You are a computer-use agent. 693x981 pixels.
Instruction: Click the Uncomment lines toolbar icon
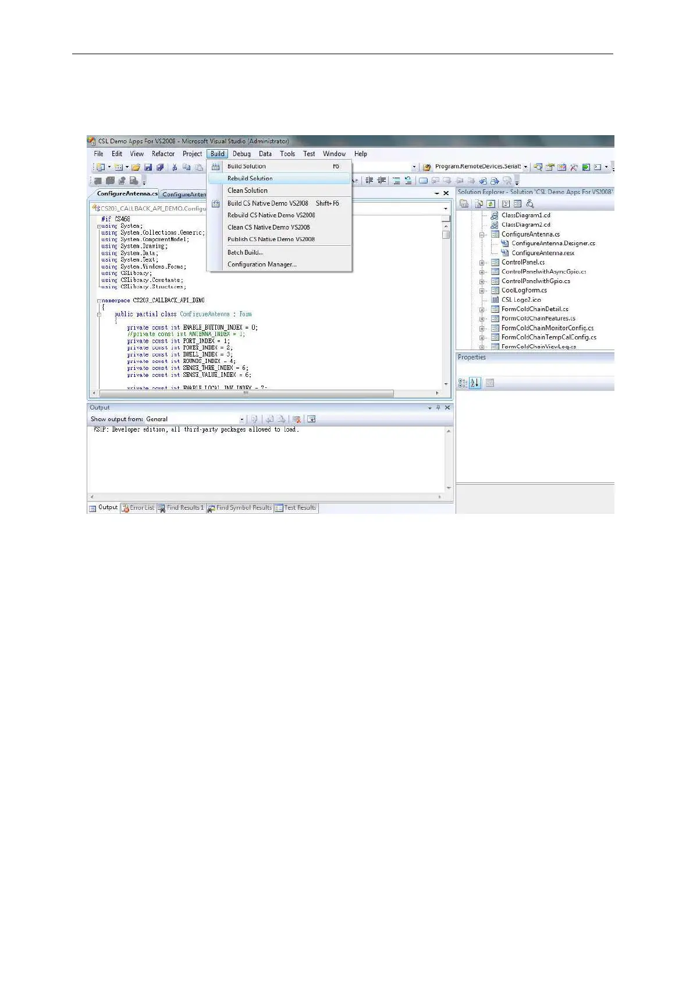pyautogui.click(x=408, y=181)
